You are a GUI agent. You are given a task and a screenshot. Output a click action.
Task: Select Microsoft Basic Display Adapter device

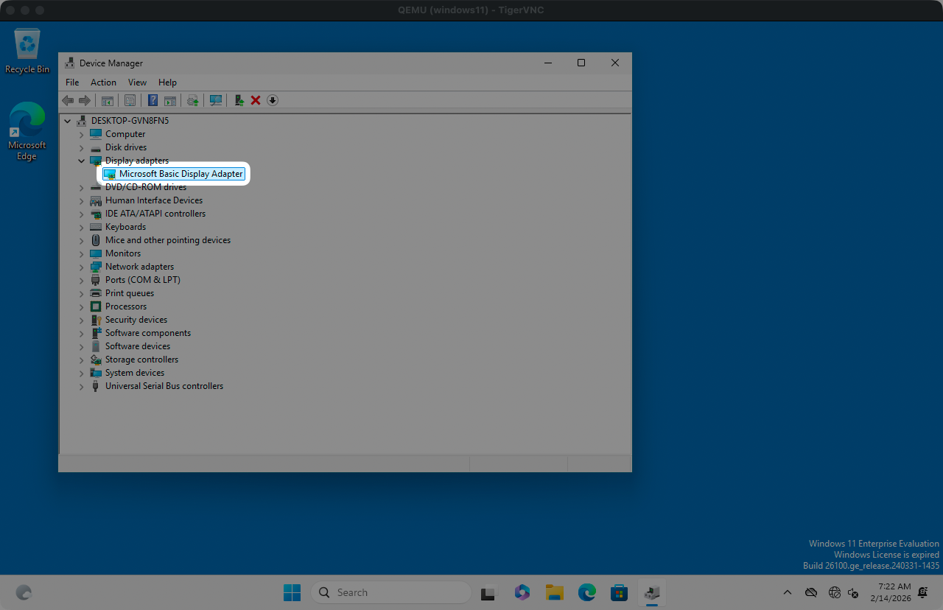tap(180, 174)
